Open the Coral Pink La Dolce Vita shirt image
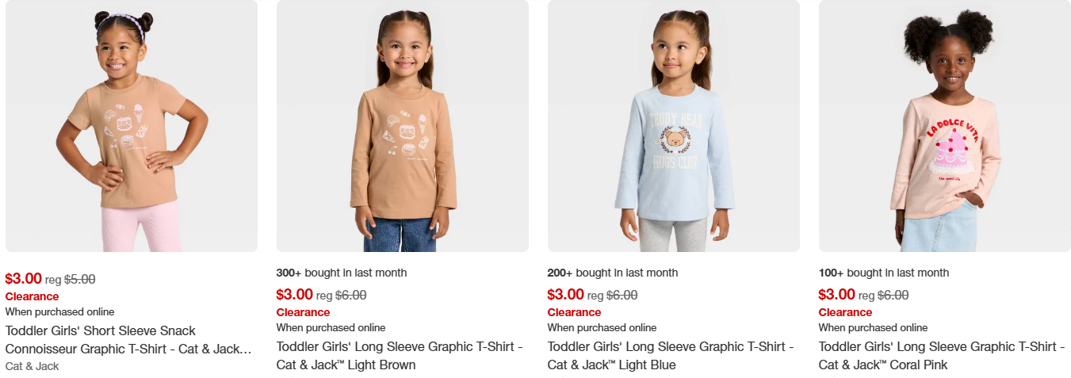This screenshot has width=1071, height=378. 945,126
